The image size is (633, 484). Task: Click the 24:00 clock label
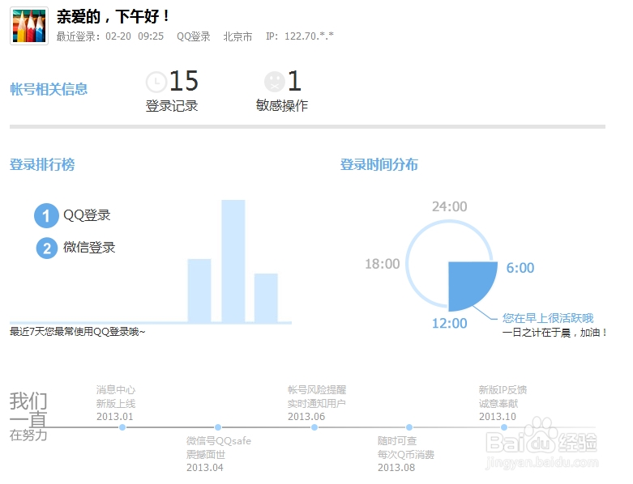tap(449, 206)
